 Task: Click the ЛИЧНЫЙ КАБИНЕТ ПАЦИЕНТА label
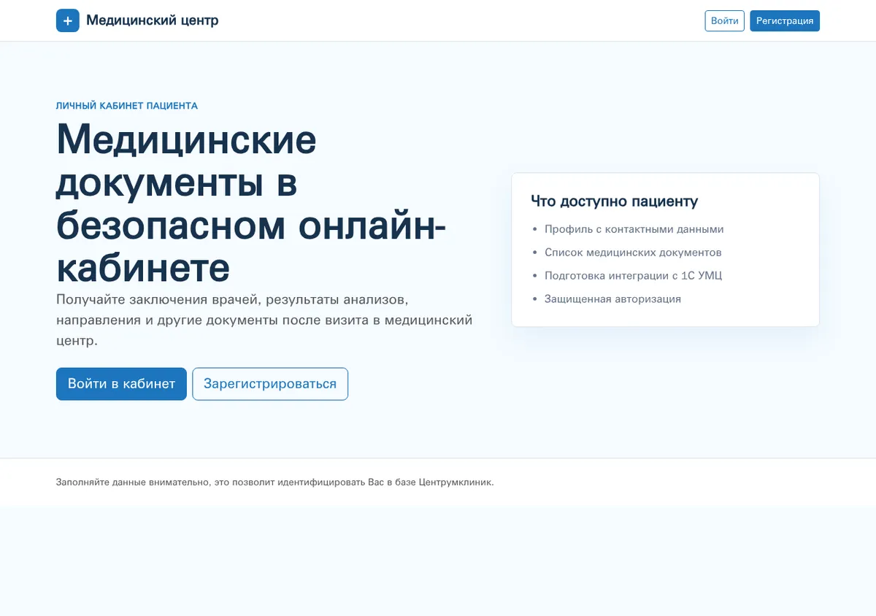[127, 106]
